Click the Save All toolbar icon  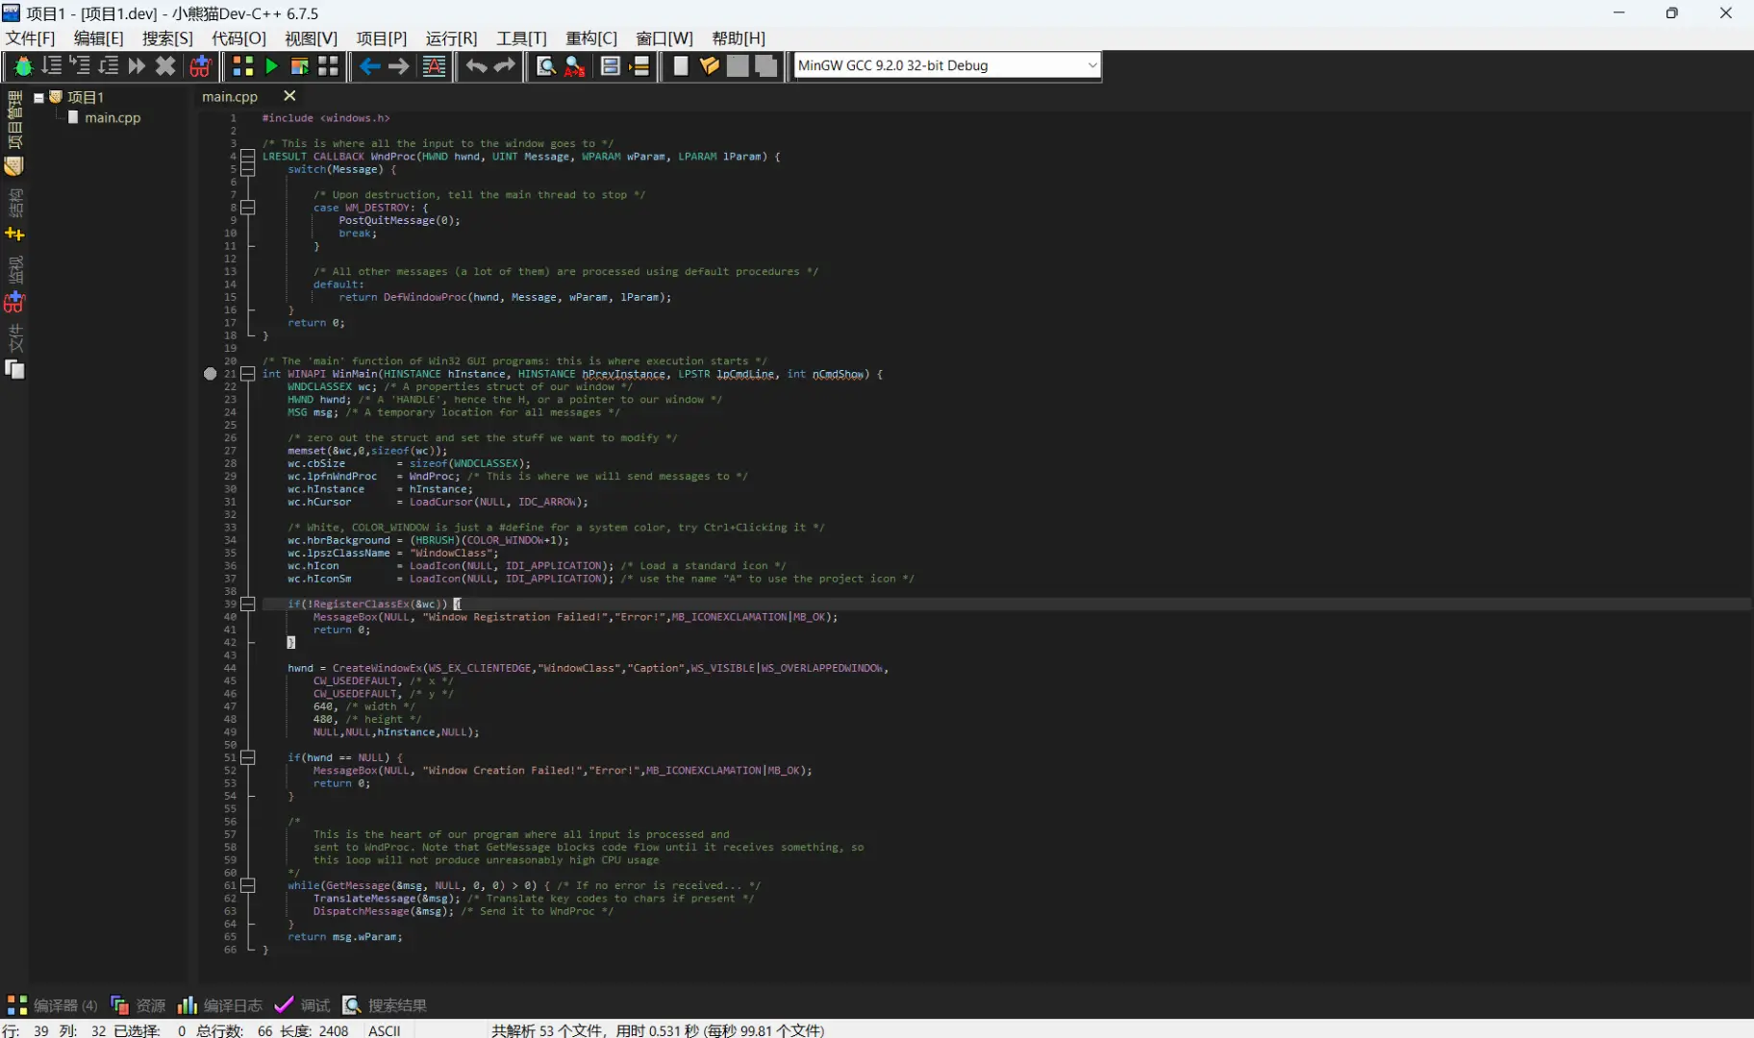(x=766, y=65)
